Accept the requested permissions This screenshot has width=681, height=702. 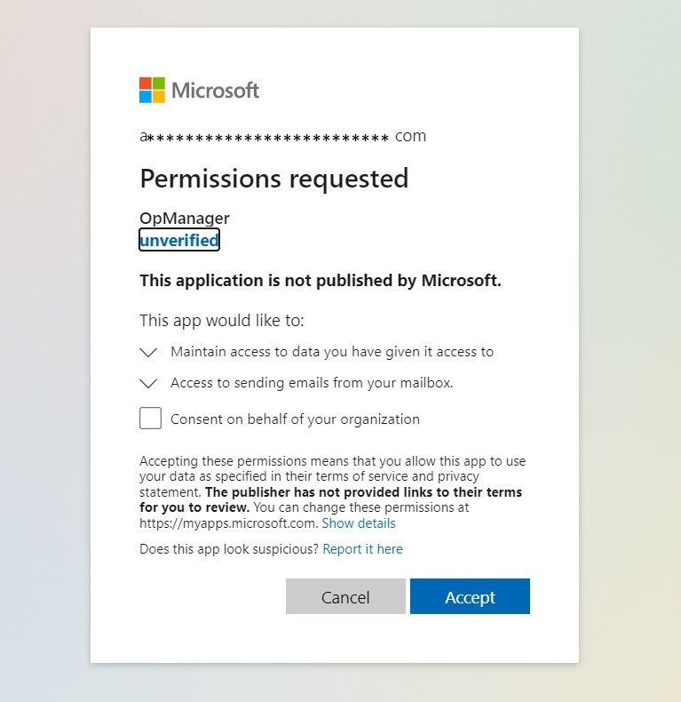click(470, 597)
